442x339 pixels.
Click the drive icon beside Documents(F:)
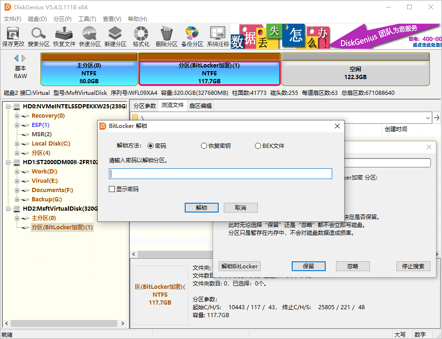(x=26, y=190)
